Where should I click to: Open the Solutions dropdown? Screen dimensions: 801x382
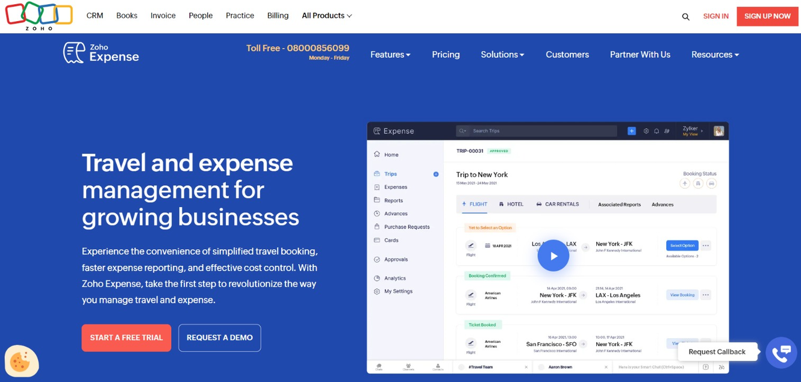(x=502, y=54)
